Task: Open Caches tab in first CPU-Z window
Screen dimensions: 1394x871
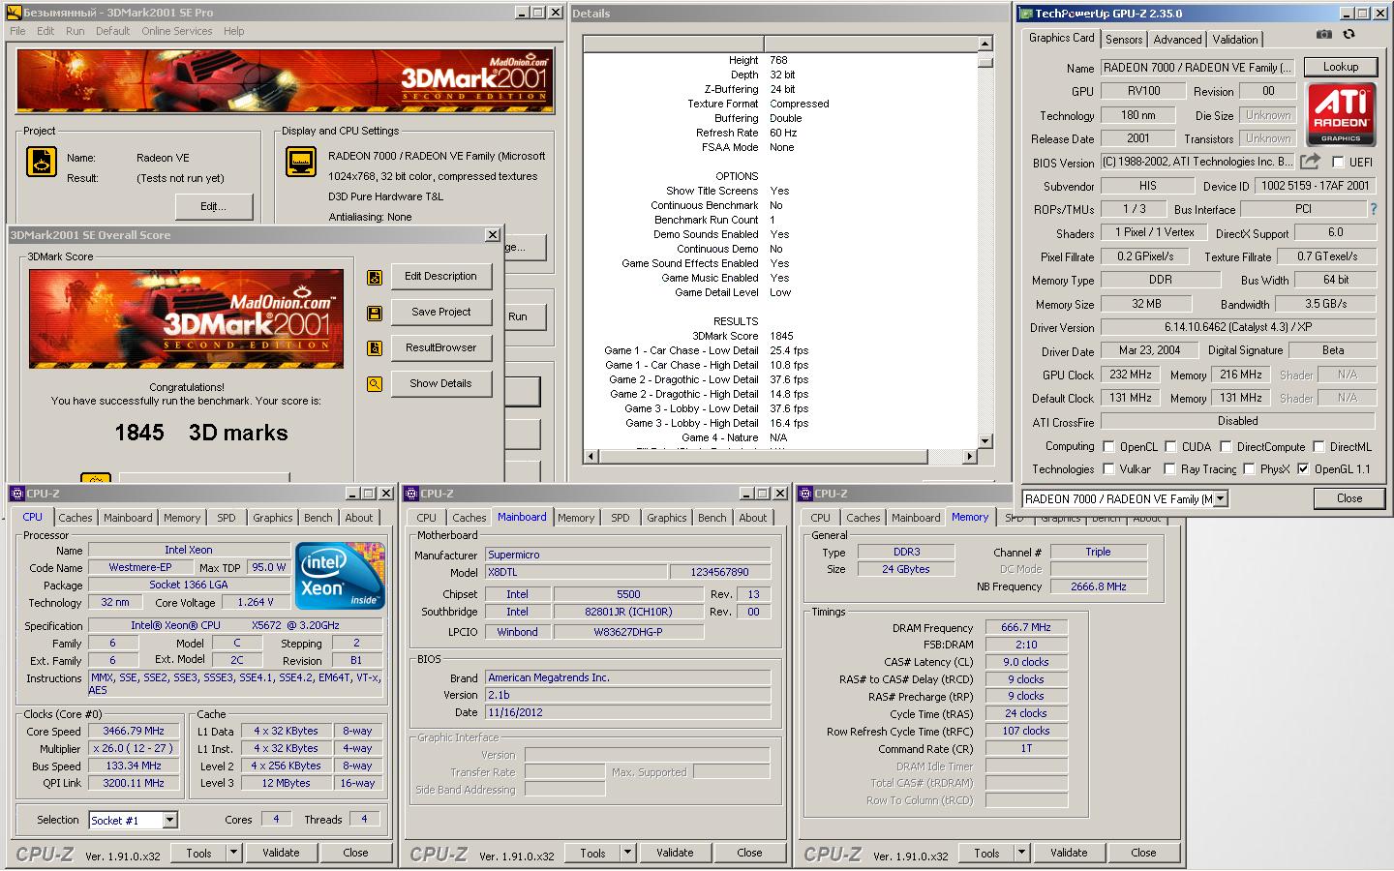Action: tap(76, 518)
